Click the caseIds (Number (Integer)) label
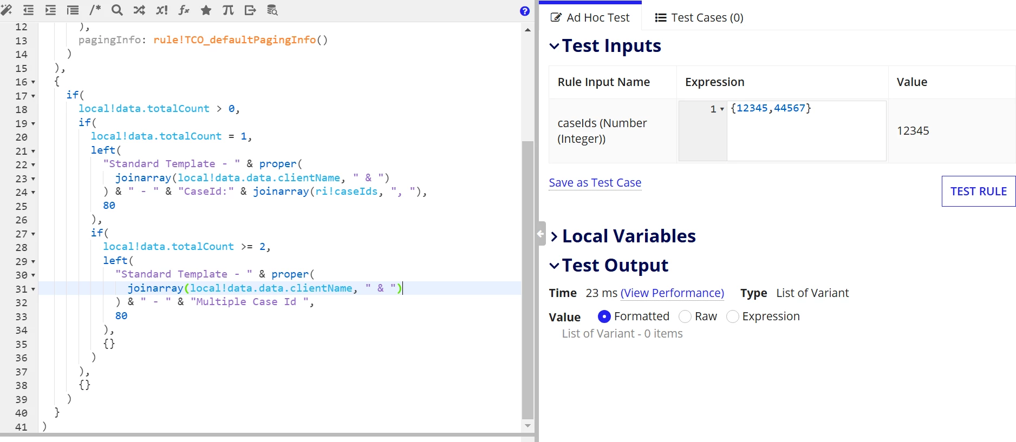 click(602, 131)
